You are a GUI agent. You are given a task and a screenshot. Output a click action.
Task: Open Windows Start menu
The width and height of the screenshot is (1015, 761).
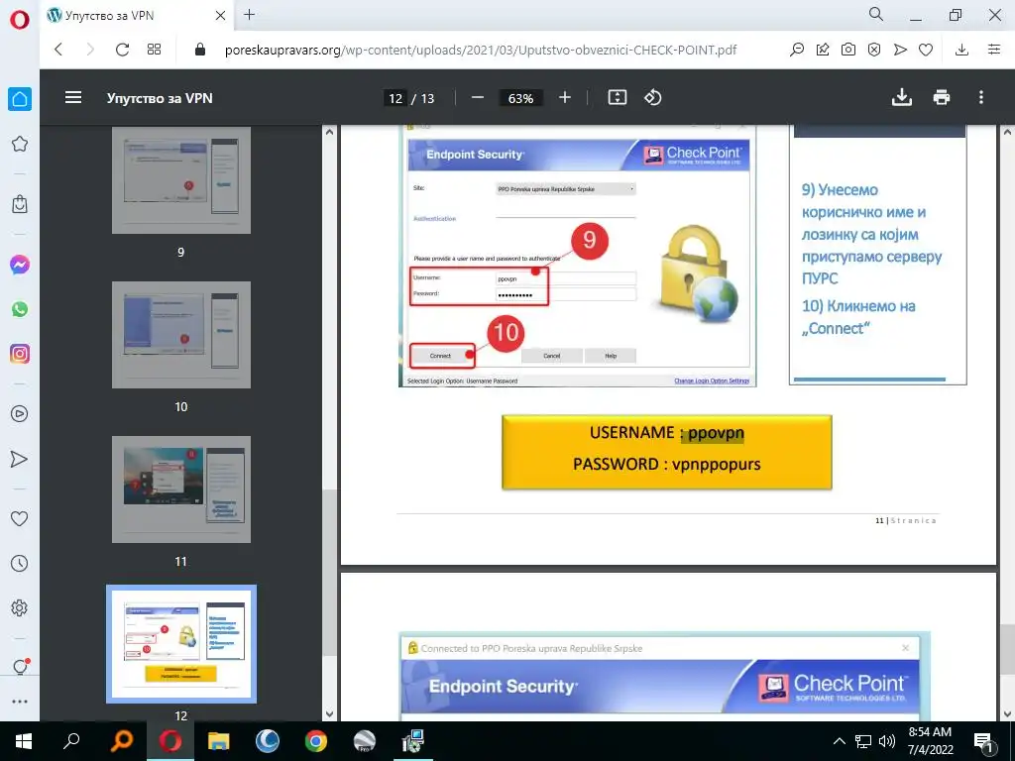pos(24,741)
